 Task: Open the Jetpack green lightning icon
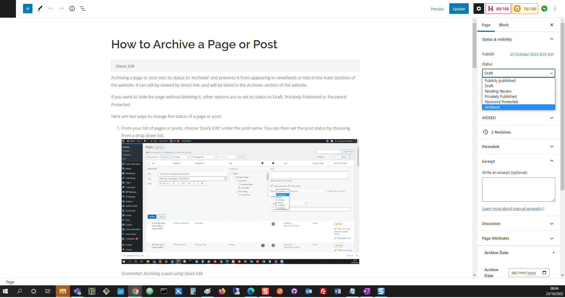tap(544, 9)
